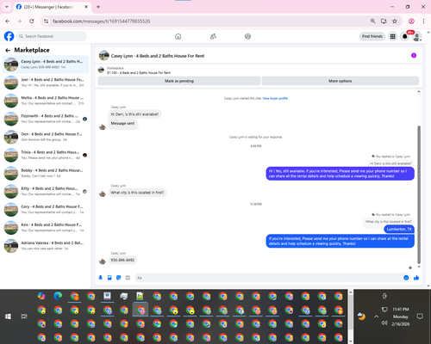Open the Groups icon in the top navigation
Viewport: 431px width, 344px height.
click(247, 36)
